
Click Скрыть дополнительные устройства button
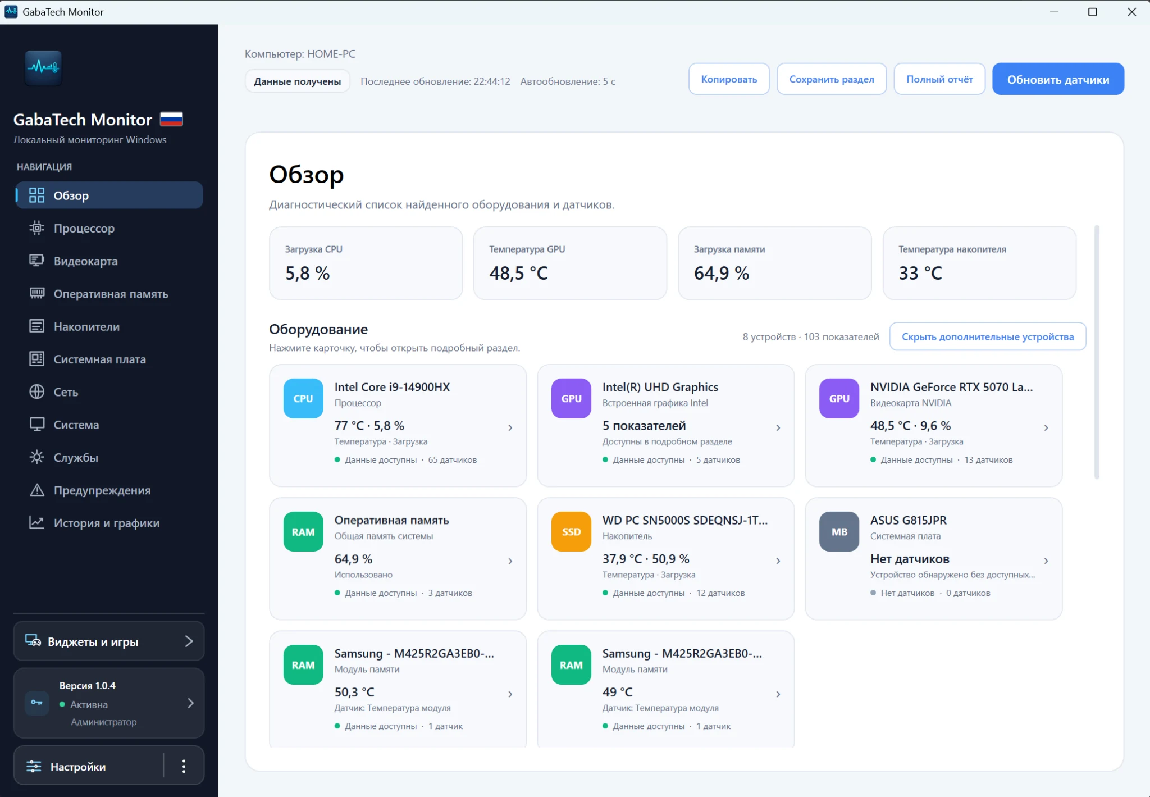pyautogui.click(x=988, y=336)
